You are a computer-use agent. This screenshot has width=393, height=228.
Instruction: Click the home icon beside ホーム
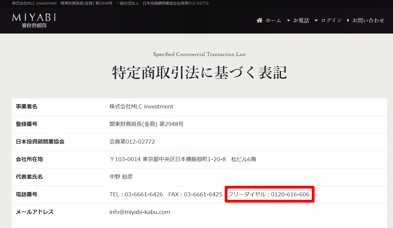point(260,21)
